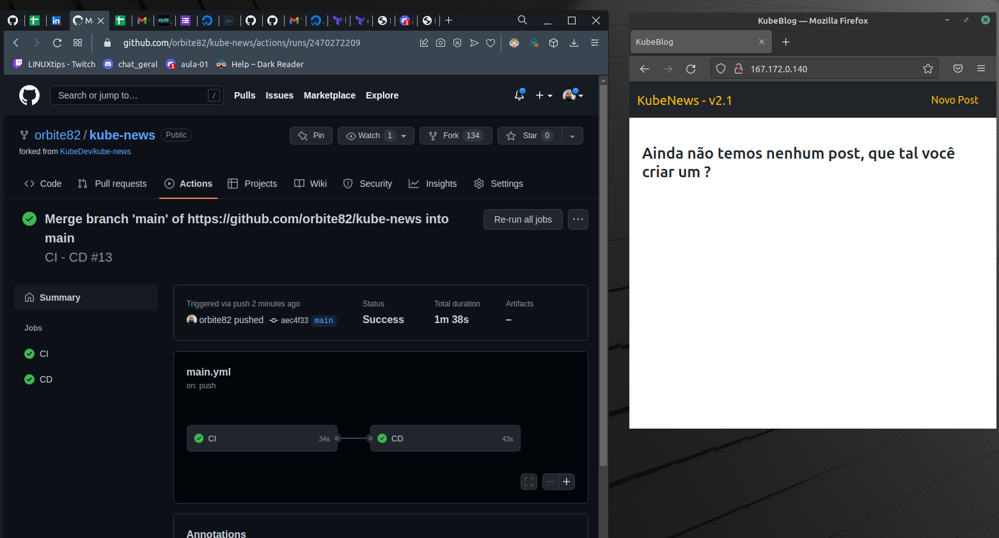Switch to Pull requests tab
The image size is (999, 538).
112,184
